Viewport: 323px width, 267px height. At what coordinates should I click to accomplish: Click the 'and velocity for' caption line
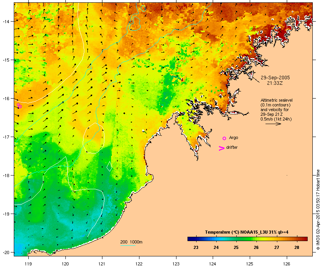point(275,110)
